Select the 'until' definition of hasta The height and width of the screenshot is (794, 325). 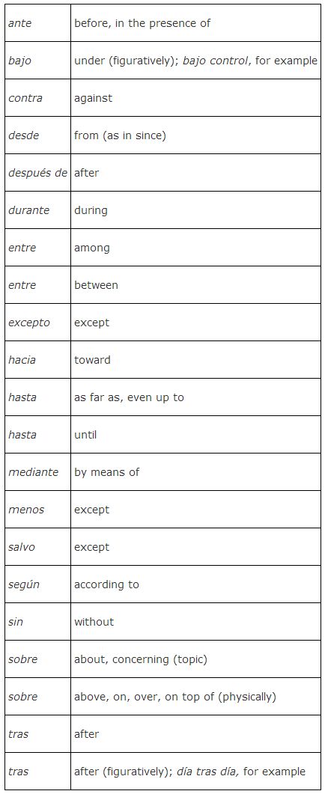coord(85,435)
